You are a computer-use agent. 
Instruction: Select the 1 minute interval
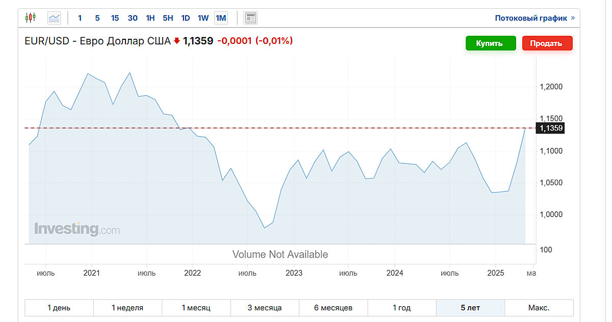click(x=80, y=18)
